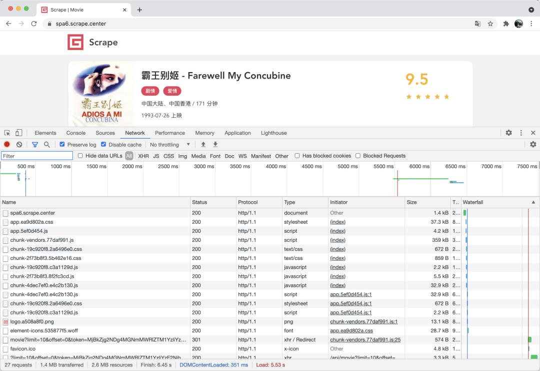This screenshot has height=371, width=540.
Task: Click the record network log button
Action: coord(7,145)
